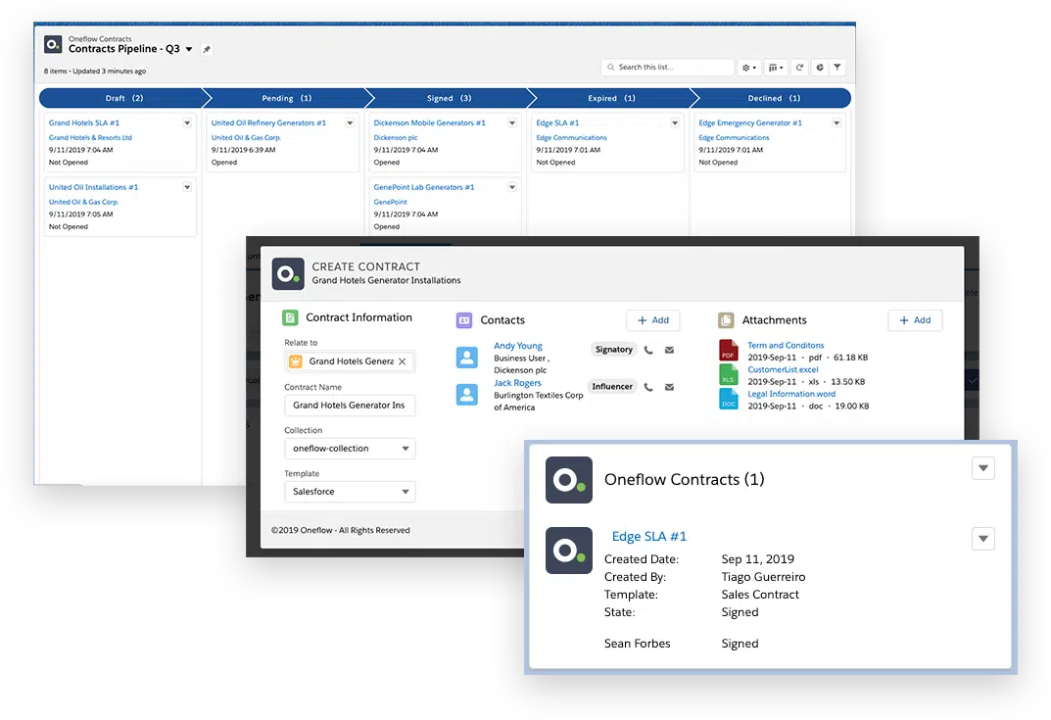Open actions menu on Edge SLA #1 kanban card
This screenshot has width=1051, height=720.
[x=675, y=123]
